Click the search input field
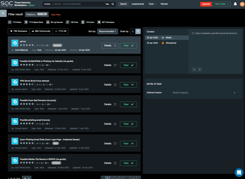Image resolution: width=245 pixels, height=179 pixels. tap(79, 4)
